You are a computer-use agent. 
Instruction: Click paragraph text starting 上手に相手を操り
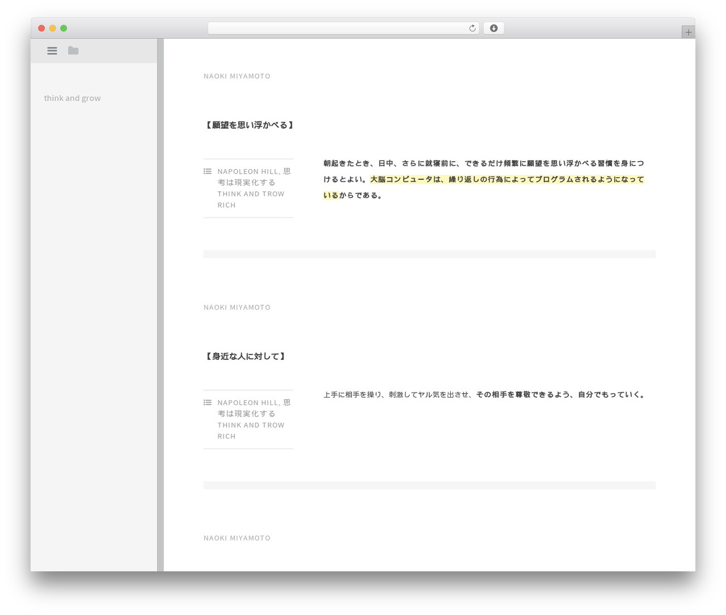[x=485, y=395]
